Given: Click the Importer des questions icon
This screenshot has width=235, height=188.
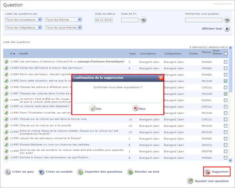Looking at the screenshot, I should tap(80, 172).
